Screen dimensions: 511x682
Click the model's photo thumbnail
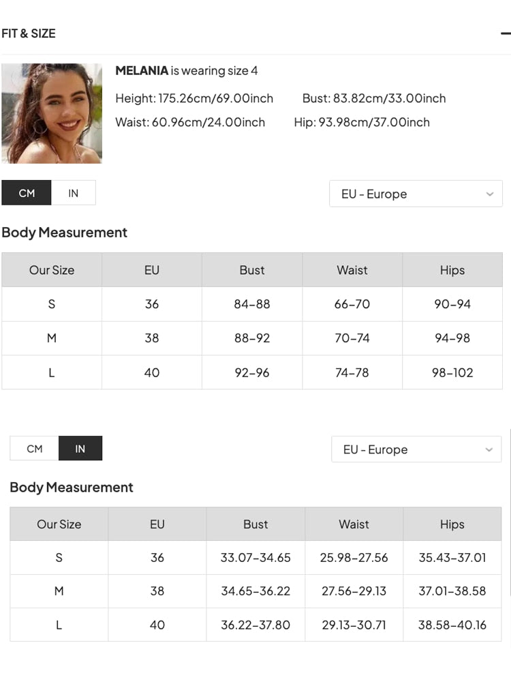pos(52,113)
